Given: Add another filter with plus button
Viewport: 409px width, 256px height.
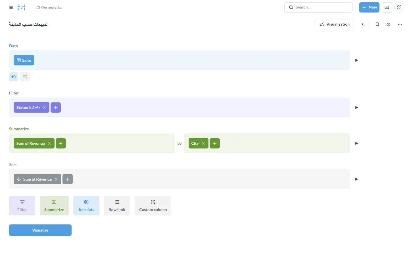Looking at the screenshot, I should (x=56, y=108).
